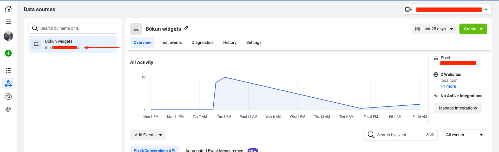Viewport: 499px width, 152px height.
Task: Open the business account selector dropdown
Action: [447, 10]
